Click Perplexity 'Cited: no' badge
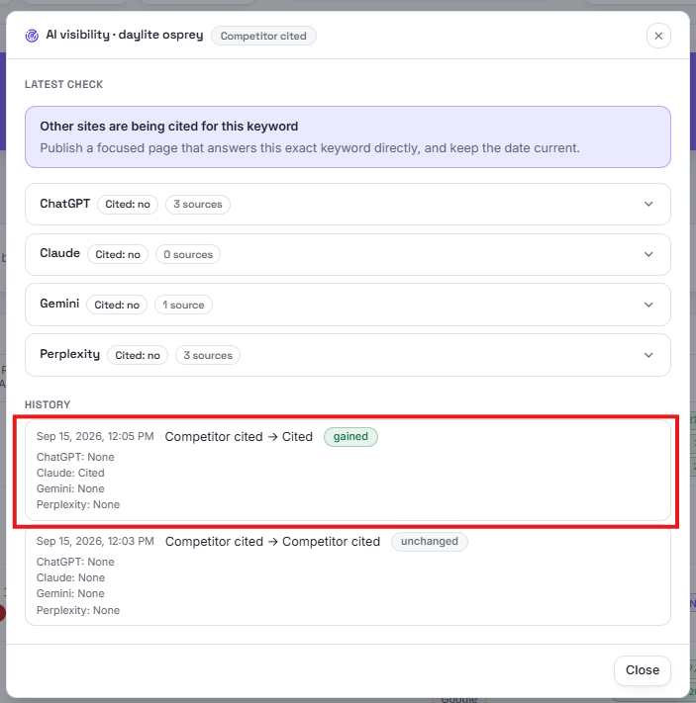Image resolution: width=696 pixels, height=703 pixels. 138,356
